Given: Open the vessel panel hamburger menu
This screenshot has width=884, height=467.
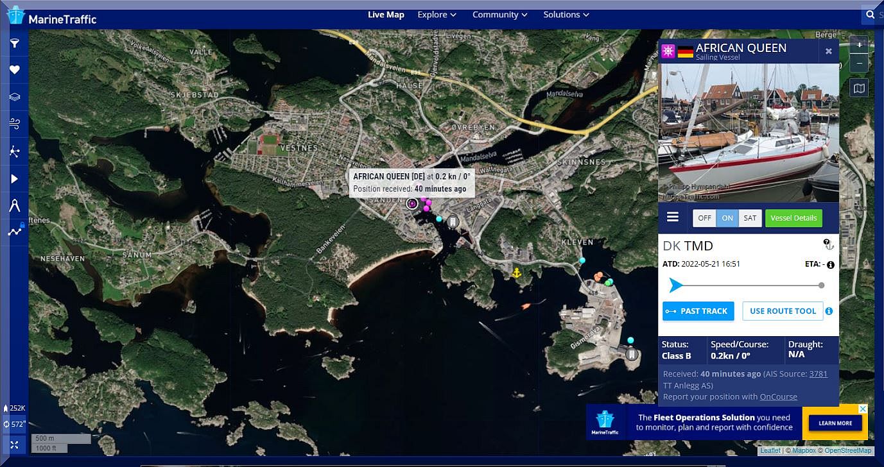Looking at the screenshot, I should click(673, 217).
